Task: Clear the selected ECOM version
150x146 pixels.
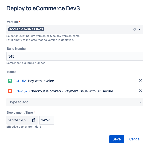Action: click(135, 29)
